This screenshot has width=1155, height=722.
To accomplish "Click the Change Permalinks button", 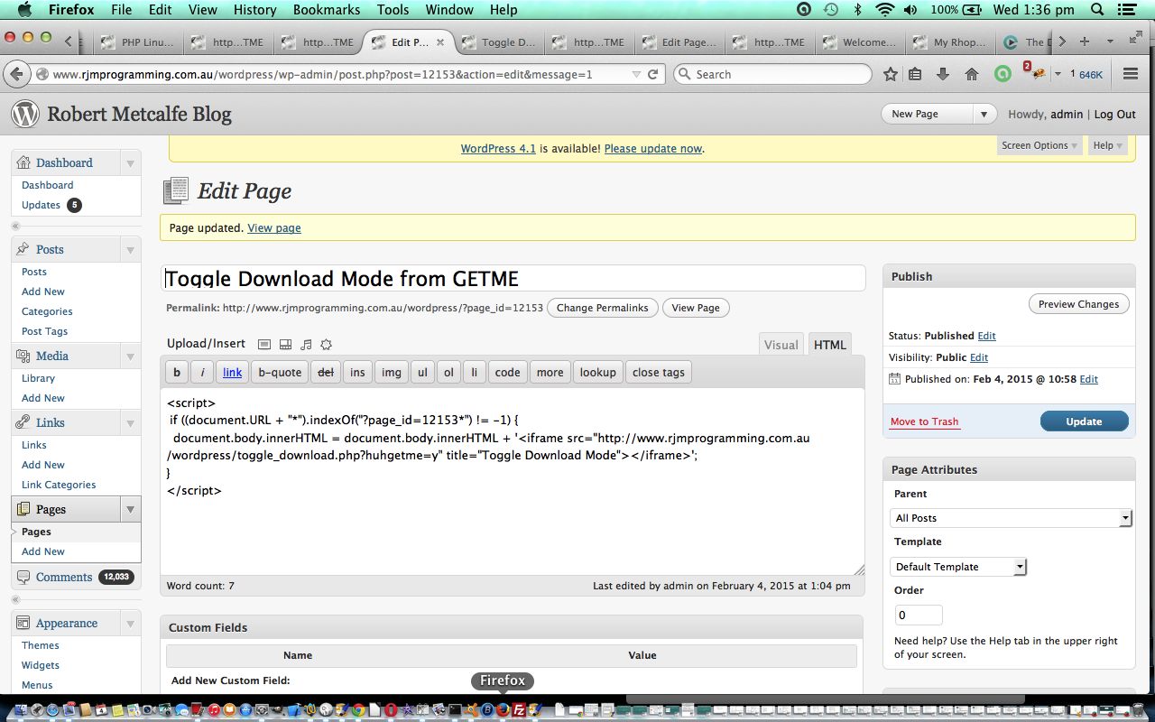I will [602, 308].
